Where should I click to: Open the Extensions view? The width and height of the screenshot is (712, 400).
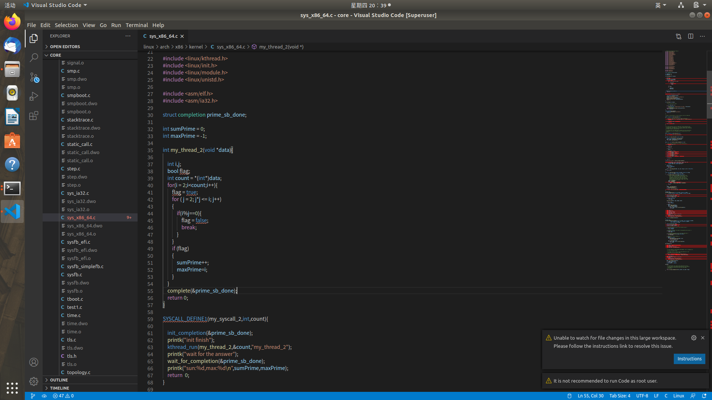tap(34, 116)
